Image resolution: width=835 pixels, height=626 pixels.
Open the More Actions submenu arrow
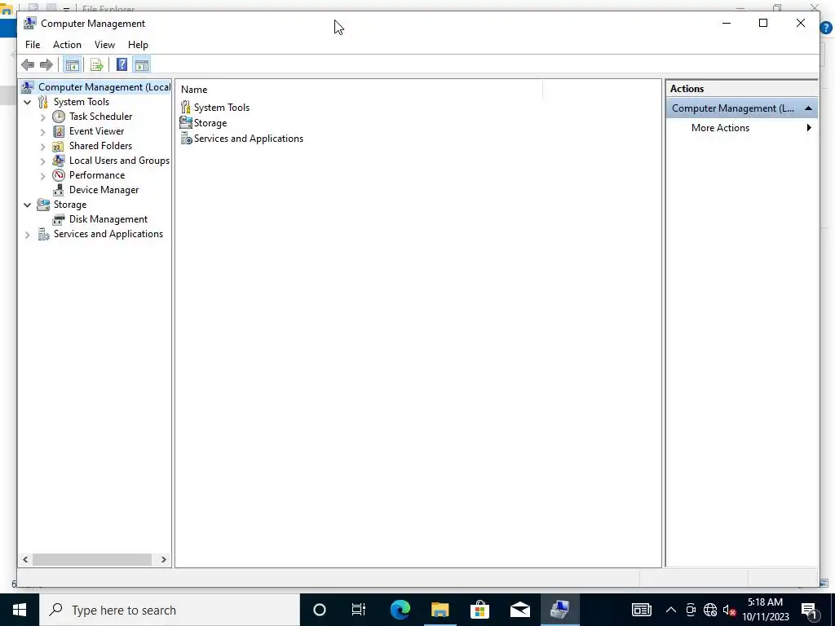click(x=809, y=128)
